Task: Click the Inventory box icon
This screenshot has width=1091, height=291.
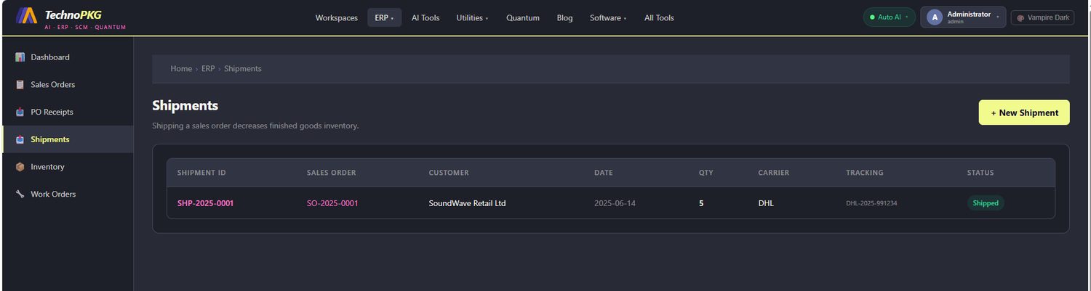Action: coord(20,167)
